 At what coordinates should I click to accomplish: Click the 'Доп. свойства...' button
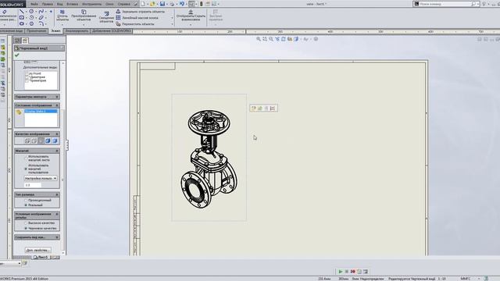[x=37, y=250]
